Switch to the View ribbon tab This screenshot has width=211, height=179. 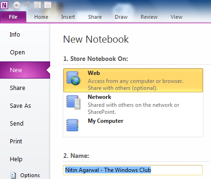176,17
